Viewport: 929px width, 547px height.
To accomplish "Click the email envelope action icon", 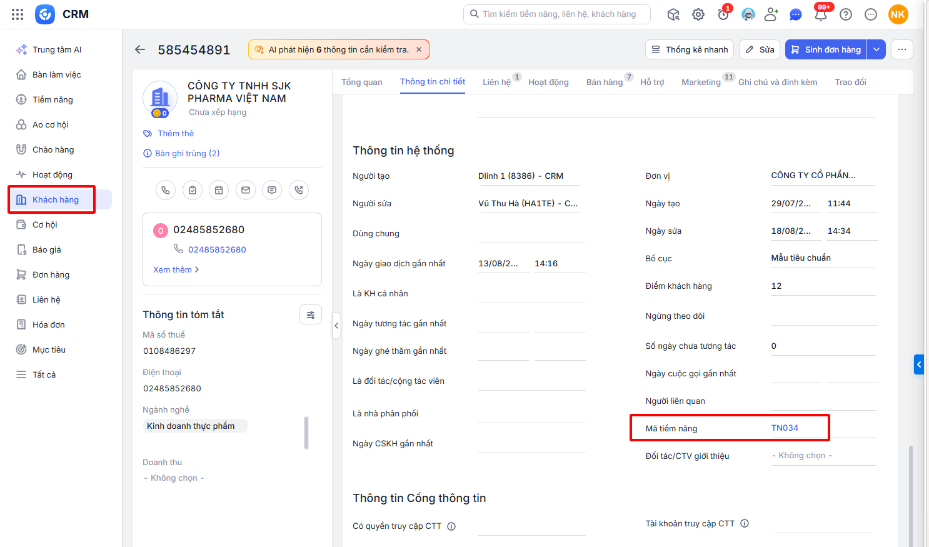I will [246, 190].
